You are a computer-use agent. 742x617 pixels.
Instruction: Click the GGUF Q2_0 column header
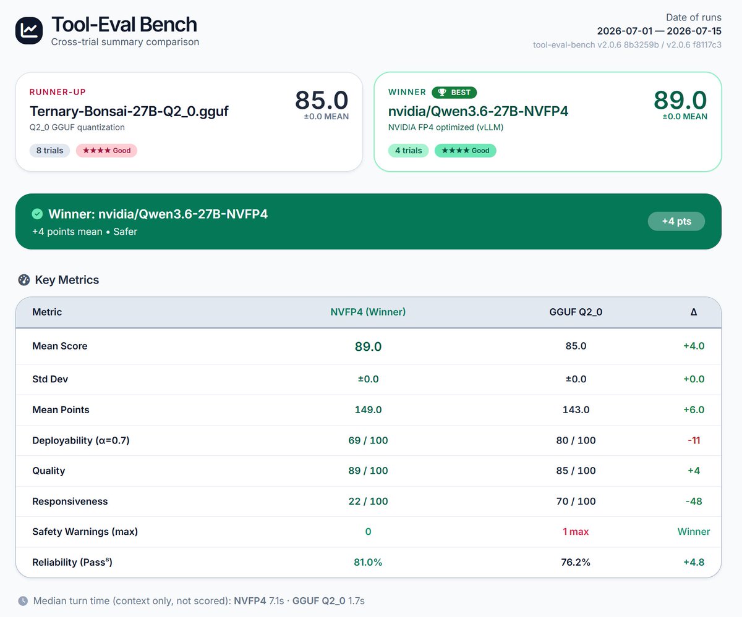(x=576, y=312)
